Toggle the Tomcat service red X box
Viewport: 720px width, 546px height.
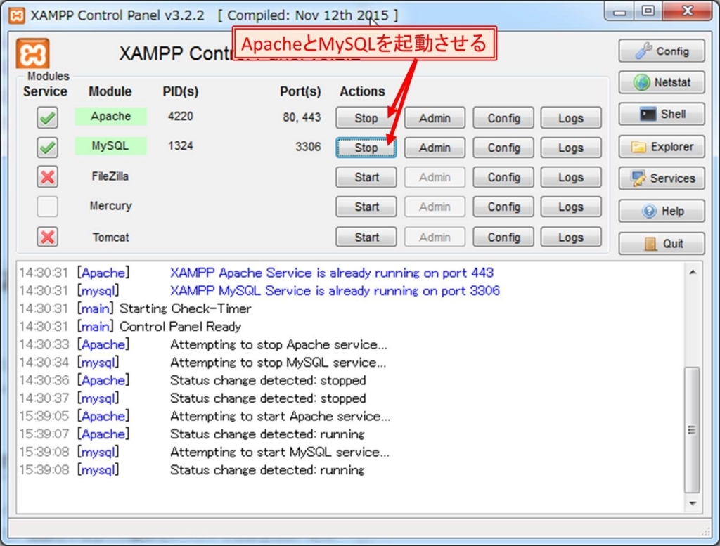point(47,237)
